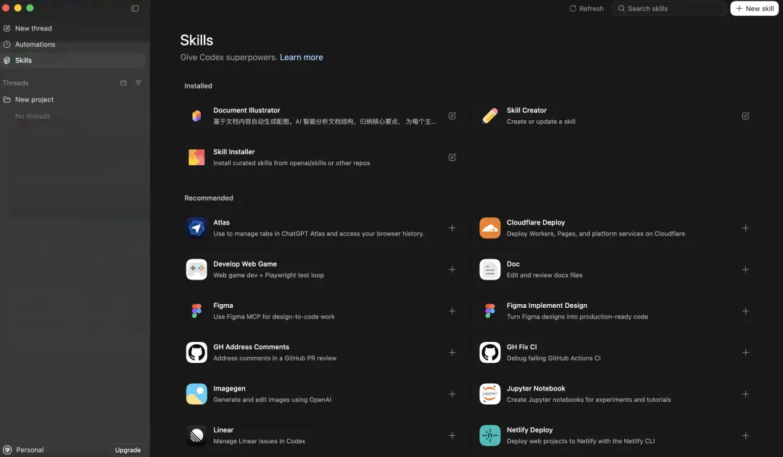Click the Recommended section heading

(x=209, y=198)
